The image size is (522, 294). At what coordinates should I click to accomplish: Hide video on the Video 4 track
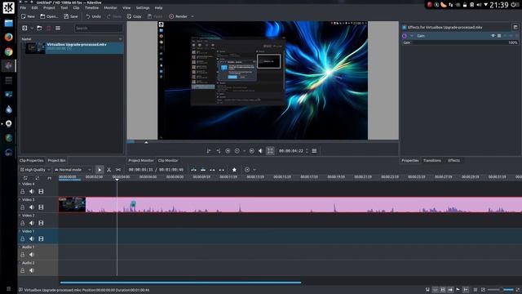(x=41, y=192)
